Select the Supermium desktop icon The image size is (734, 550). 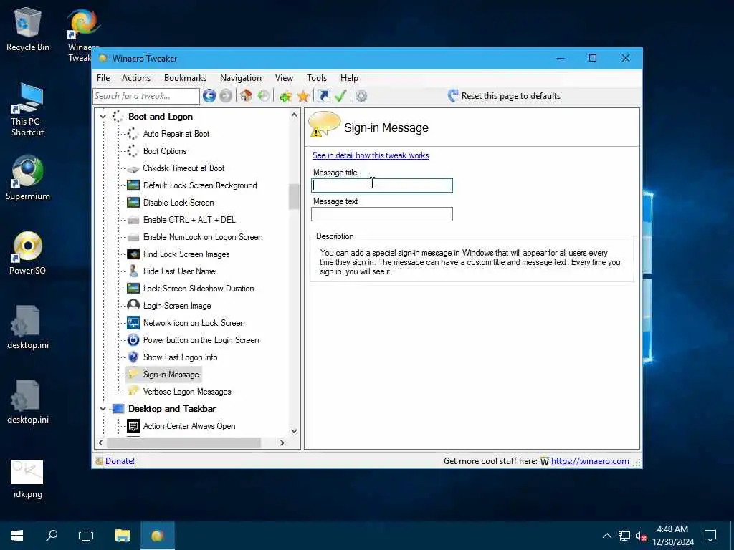pos(28,178)
